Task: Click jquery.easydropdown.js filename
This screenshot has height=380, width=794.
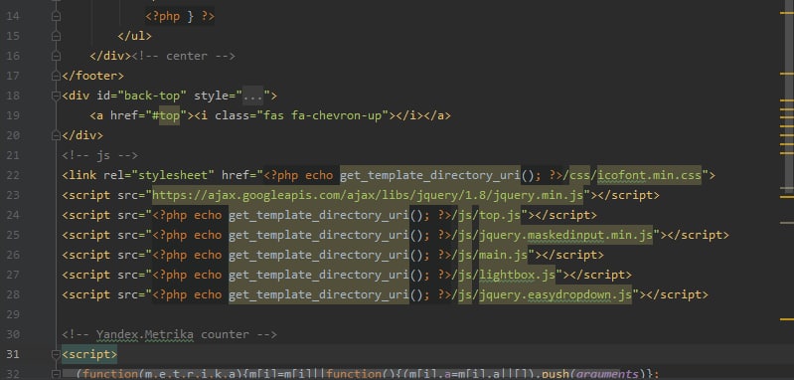Action: click(x=556, y=294)
